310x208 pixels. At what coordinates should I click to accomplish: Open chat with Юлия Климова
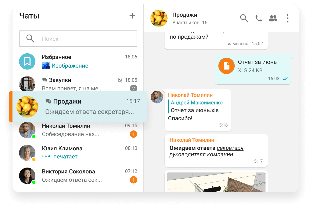[78, 153]
